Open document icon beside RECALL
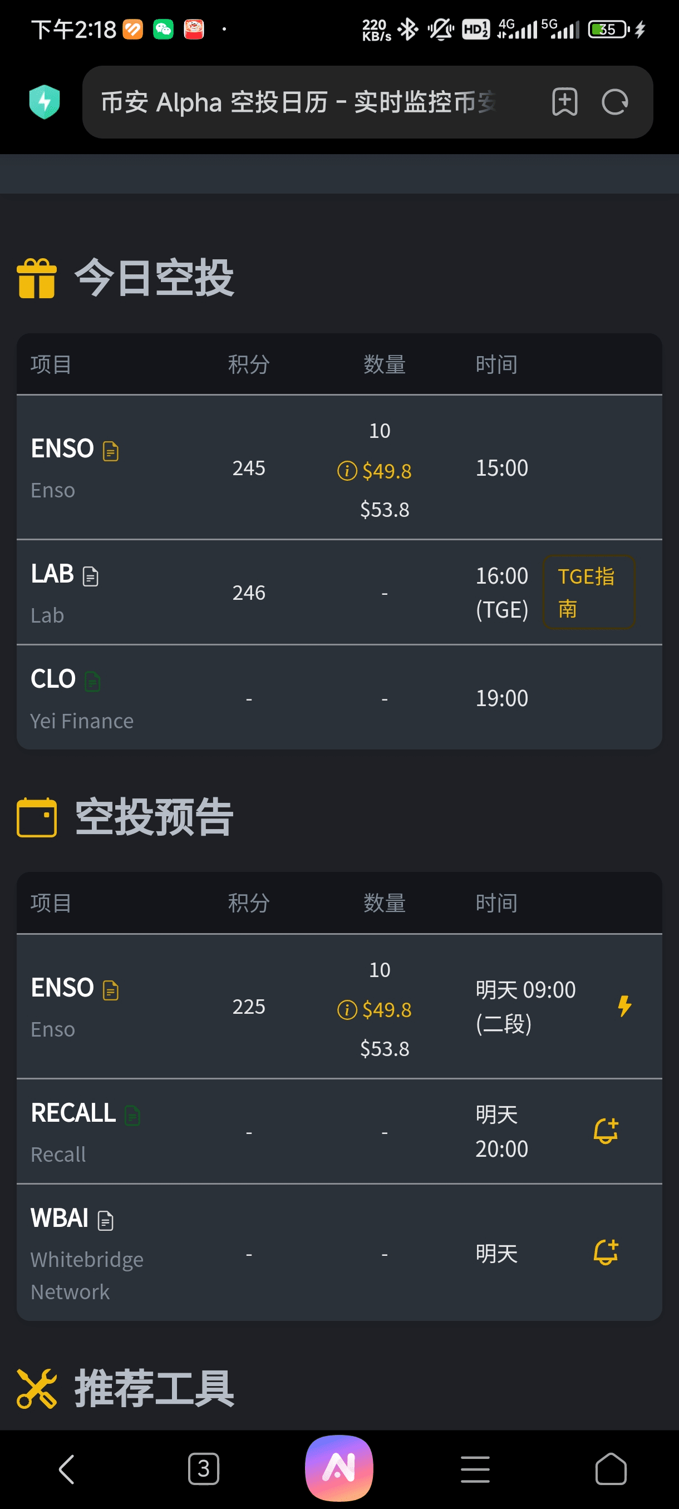The width and height of the screenshot is (679, 1509). tap(132, 1116)
